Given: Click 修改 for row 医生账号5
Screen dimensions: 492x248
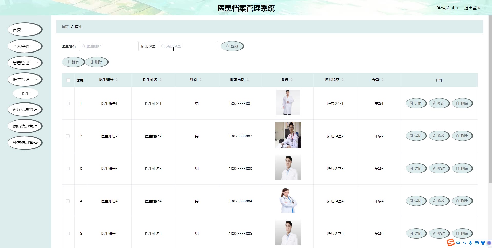Looking at the screenshot, I should (x=439, y=233).
